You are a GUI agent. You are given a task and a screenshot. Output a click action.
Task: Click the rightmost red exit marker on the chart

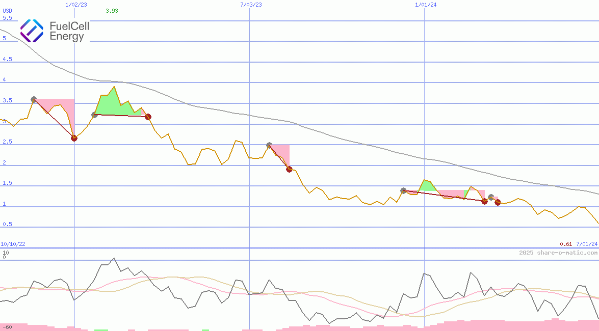pos(498,202)
